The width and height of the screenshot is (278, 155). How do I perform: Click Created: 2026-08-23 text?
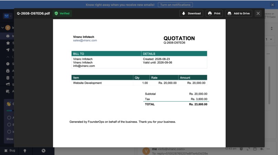click(x=156, y=59)
